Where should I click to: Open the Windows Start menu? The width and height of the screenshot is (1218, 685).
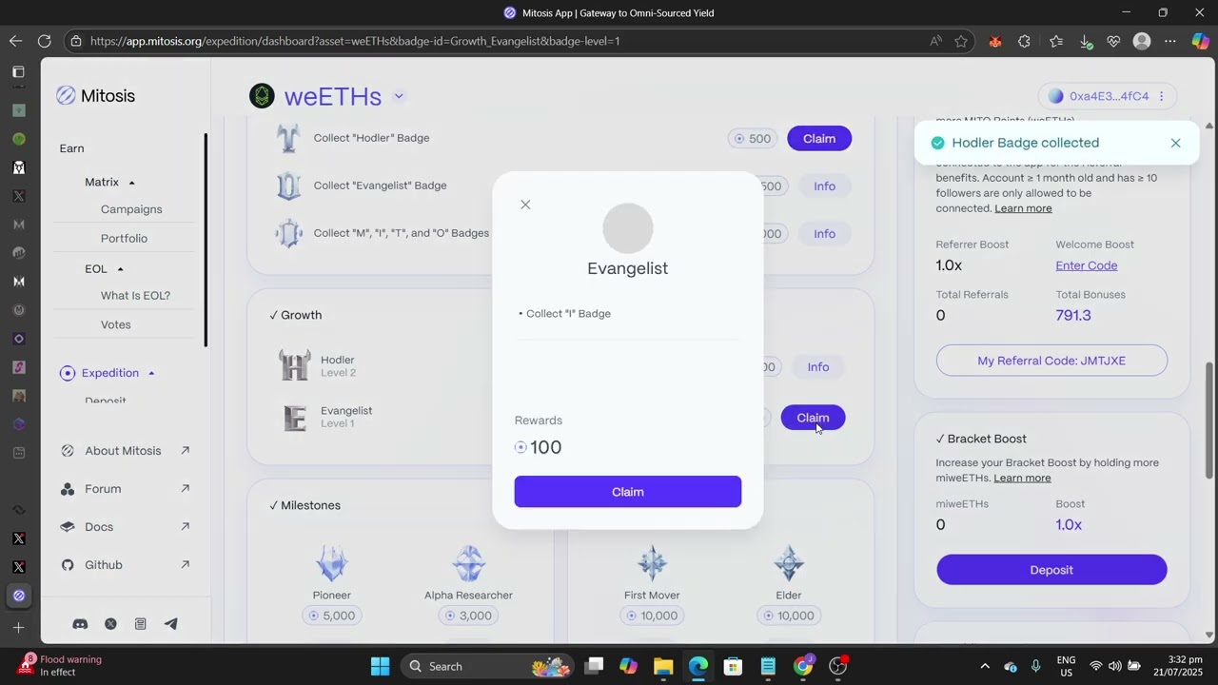click(x=380, y=666)
